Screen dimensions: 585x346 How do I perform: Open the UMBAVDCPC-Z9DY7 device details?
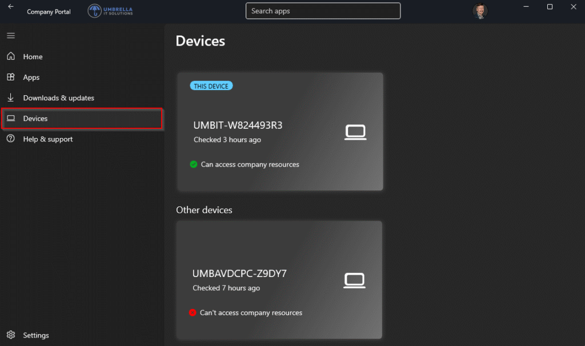click(x=239, y=274)
